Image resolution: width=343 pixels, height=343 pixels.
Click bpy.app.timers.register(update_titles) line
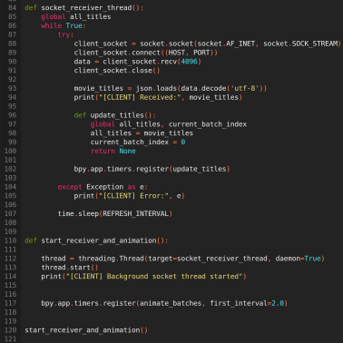(152, 169)
